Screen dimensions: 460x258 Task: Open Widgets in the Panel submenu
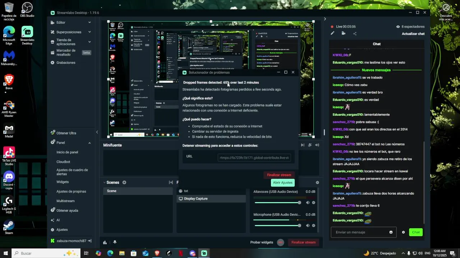point(63,182)
